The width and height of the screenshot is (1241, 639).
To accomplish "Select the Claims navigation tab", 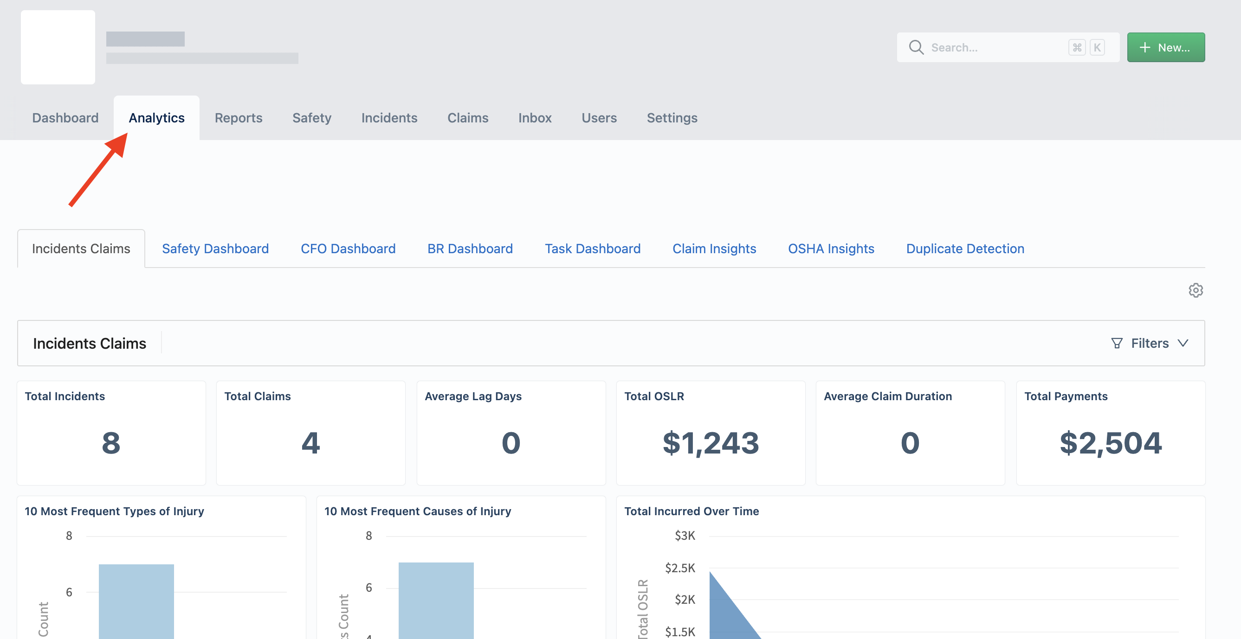I will (x=468, y=118).
